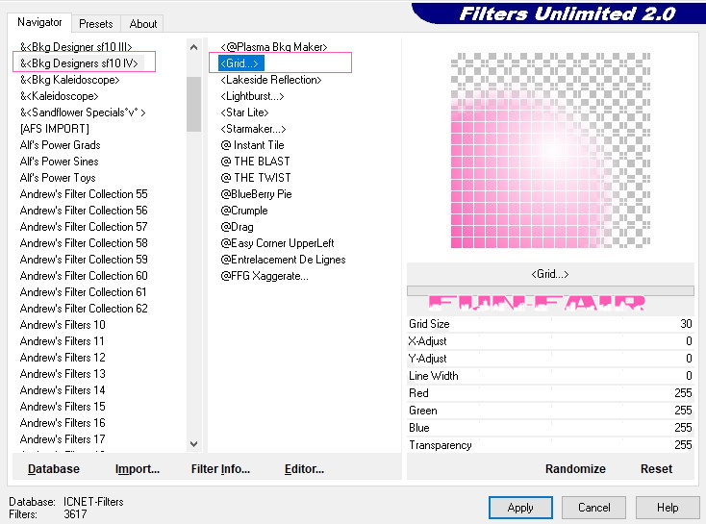706x524 pixels.
Task: Choose the @BlueBerry Pie filter
Action: click(256, 194)
